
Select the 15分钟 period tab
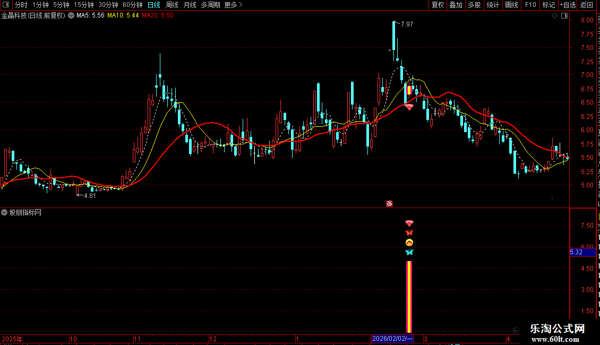84,5
